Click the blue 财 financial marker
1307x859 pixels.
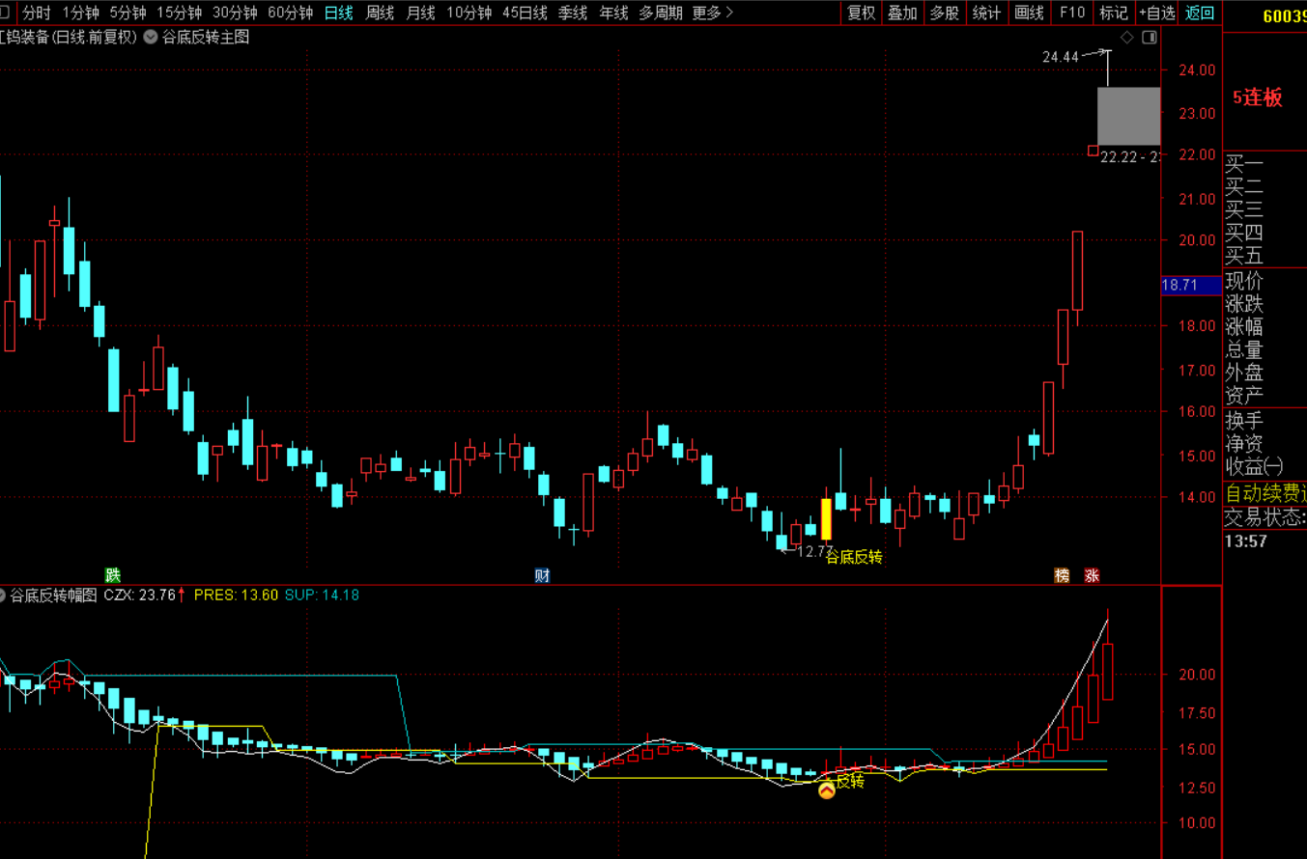pyautogui.click(x=543, y=575)
